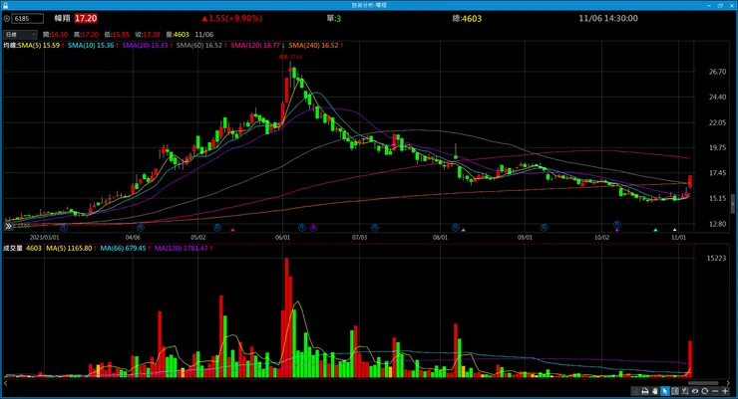Screen dimensions: 738x399
Task: Click the peak price label above June candle
Action: [x=290, y=57]
